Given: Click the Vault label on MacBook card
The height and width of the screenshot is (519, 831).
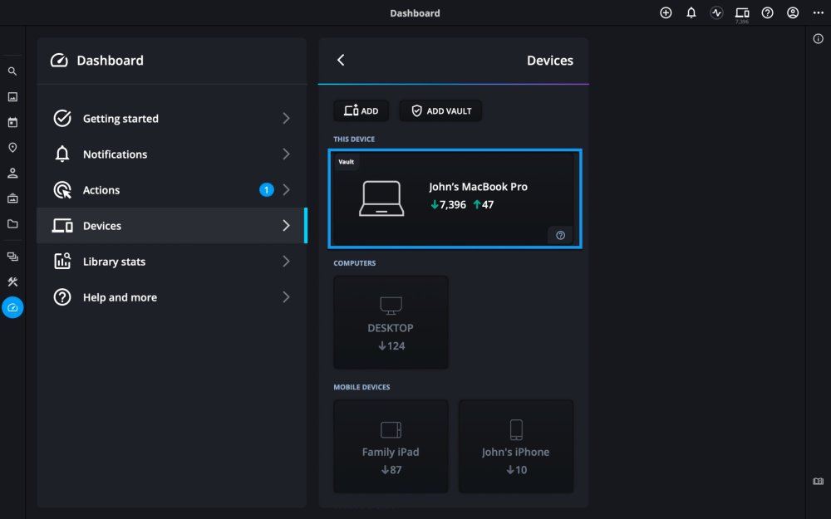Looking at the screenshot, I should click(x=346, y=162).
